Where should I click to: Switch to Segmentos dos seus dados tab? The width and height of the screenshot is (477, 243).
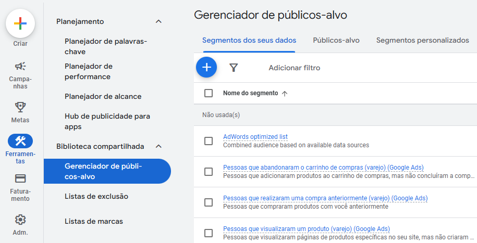[249, 41]
